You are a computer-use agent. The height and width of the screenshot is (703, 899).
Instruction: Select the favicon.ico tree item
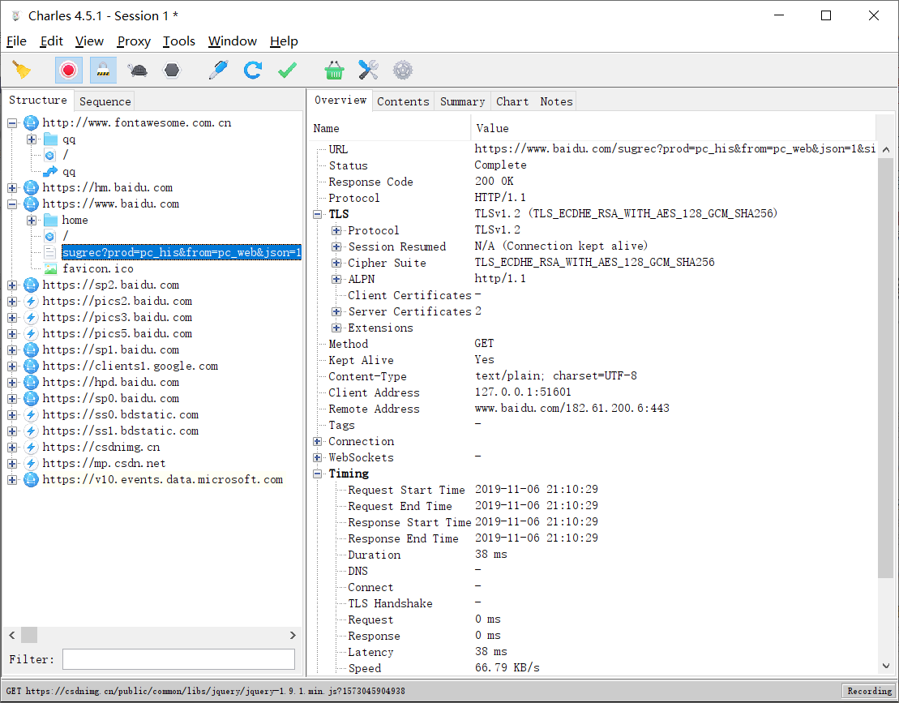(x=98, y=268)
